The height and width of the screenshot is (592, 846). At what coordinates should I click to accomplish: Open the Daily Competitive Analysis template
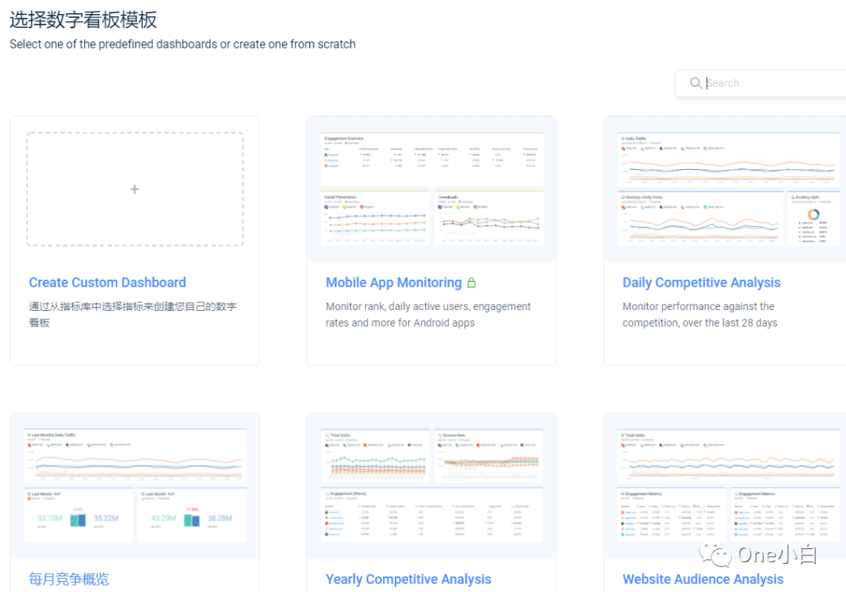701,282
